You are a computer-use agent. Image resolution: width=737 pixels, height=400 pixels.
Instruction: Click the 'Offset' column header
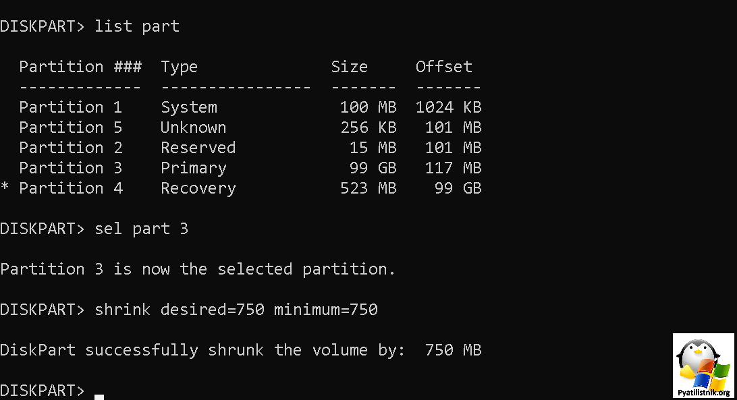pos(443,67)
